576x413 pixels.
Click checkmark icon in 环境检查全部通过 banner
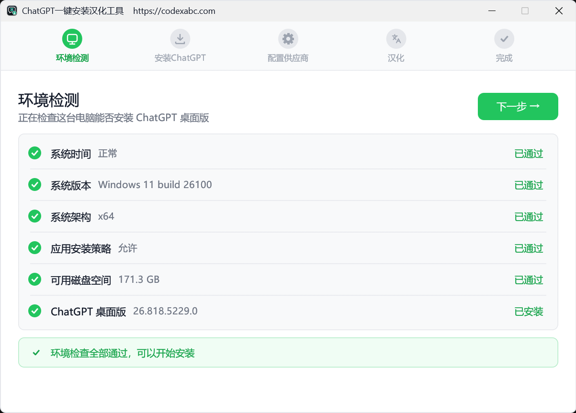click(x=36, y=353)
